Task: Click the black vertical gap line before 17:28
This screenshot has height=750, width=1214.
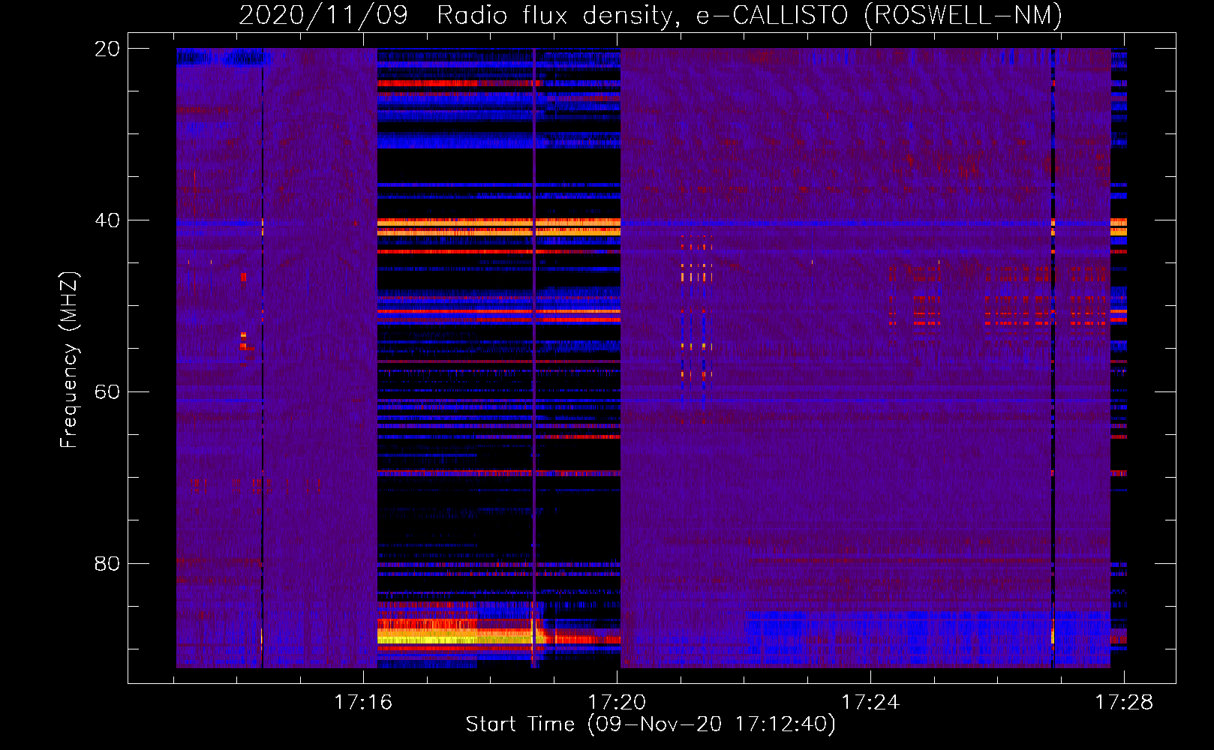Action: tap(1053, 375)
